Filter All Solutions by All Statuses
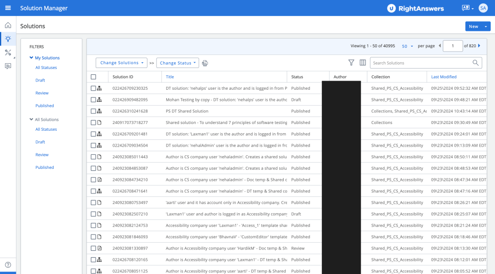Viewport: 495px width, 274px height. [x=46, y=129]
